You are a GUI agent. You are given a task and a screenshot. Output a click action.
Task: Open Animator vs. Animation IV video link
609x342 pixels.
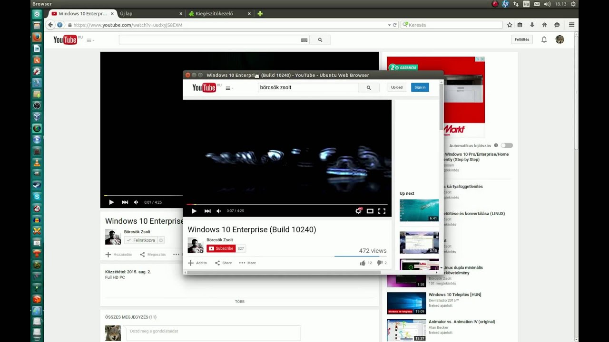pyautogui.click(x=462, y=322)
